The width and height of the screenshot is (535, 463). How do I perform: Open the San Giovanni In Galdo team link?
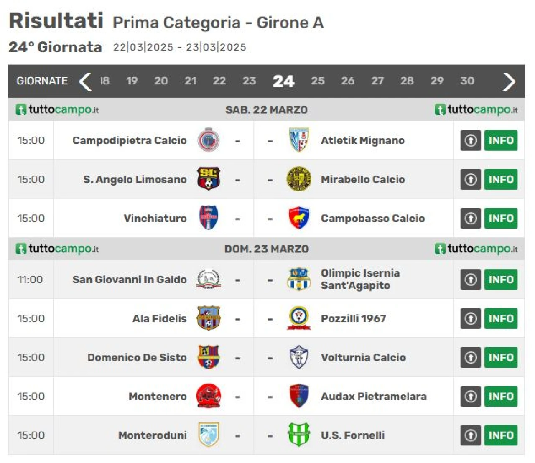click(x=130, y=280)
